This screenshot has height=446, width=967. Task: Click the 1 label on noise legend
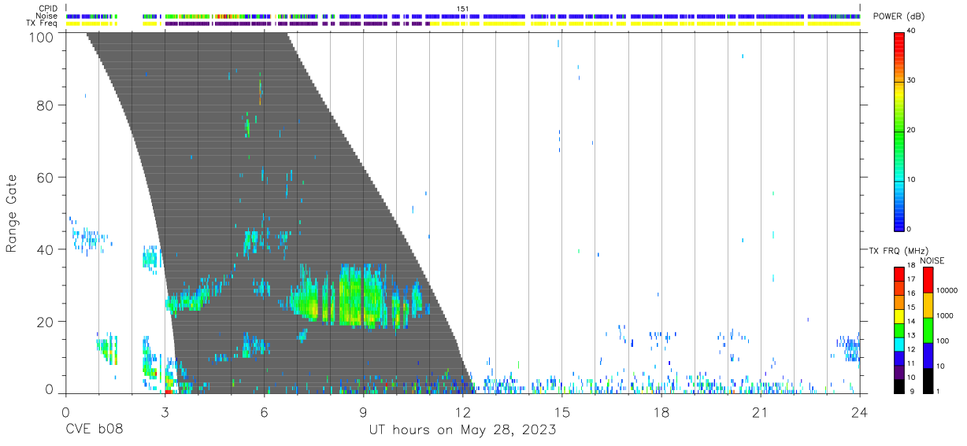939,391
